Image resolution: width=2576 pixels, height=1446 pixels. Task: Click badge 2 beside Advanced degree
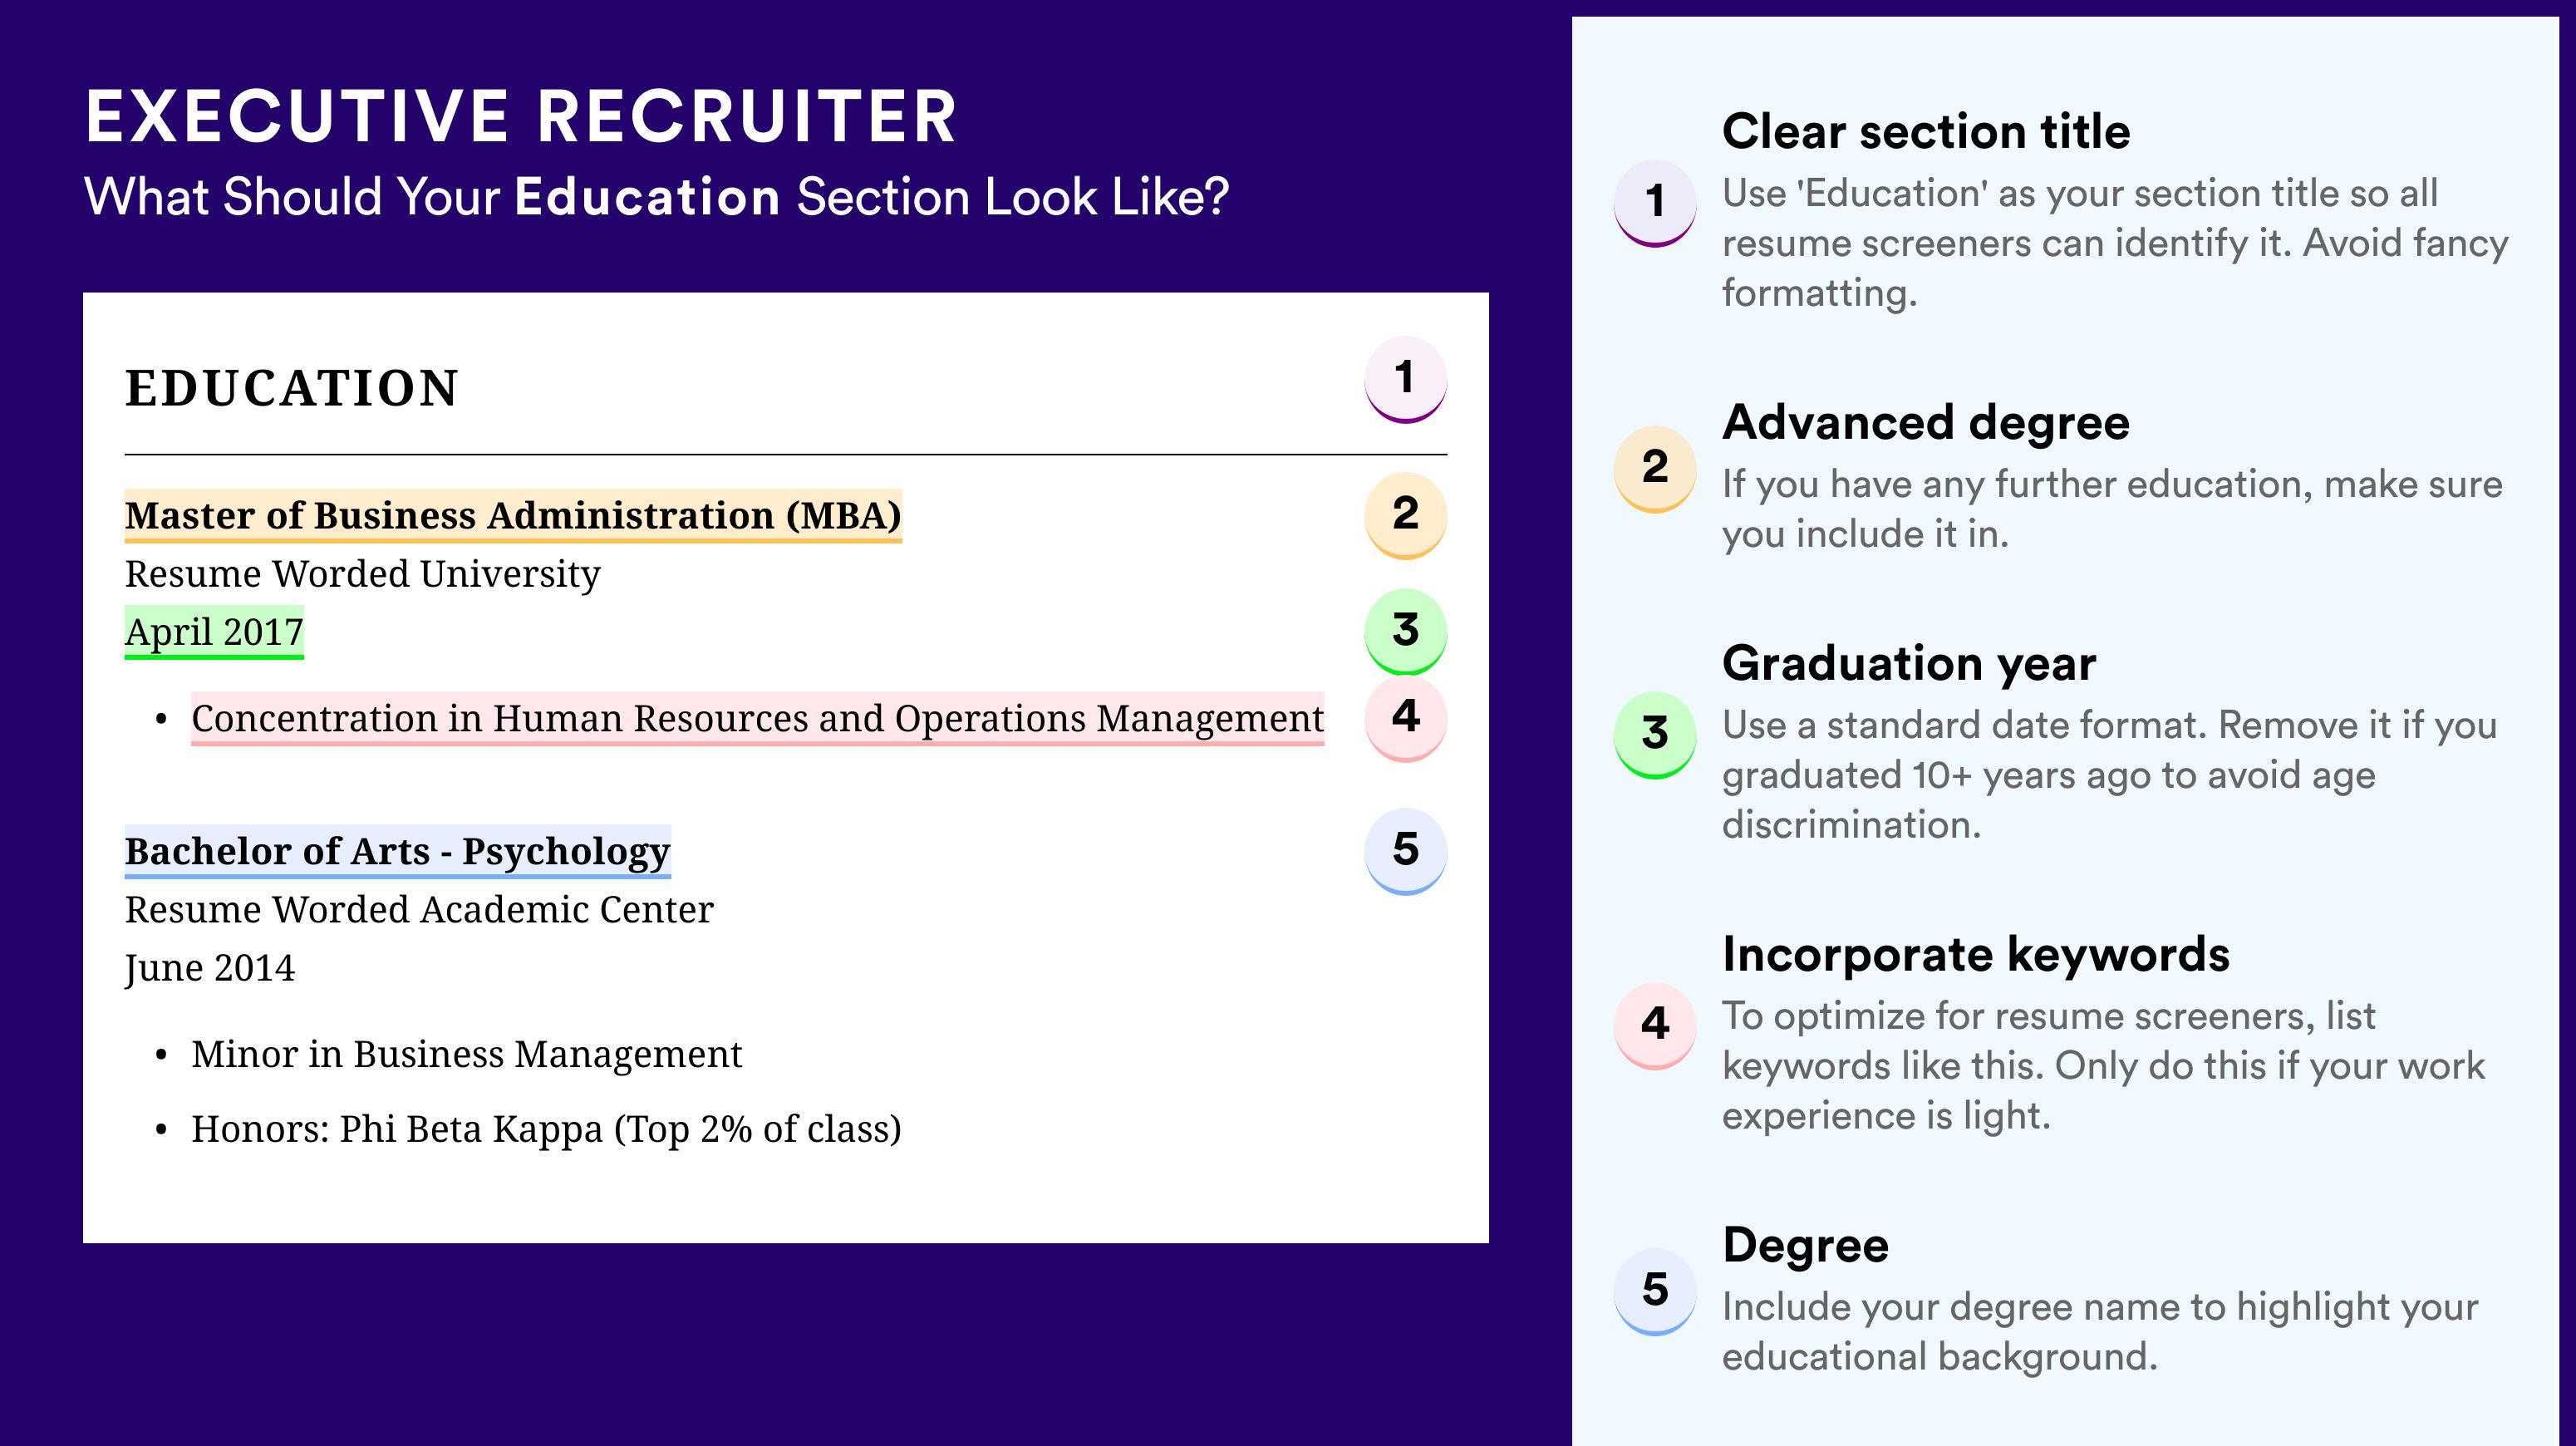coord(1655,469)
